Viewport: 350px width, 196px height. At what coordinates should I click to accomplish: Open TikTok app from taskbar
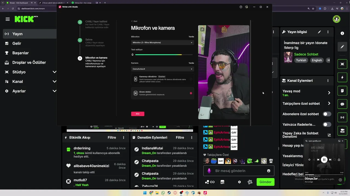(x=205, y=193)
